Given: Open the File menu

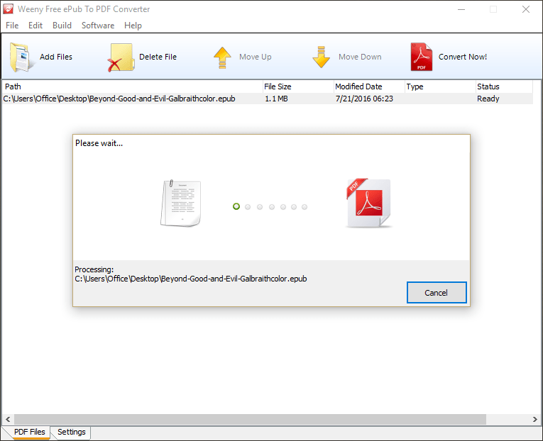Looking at the screenshot, I should click(12, 26).
